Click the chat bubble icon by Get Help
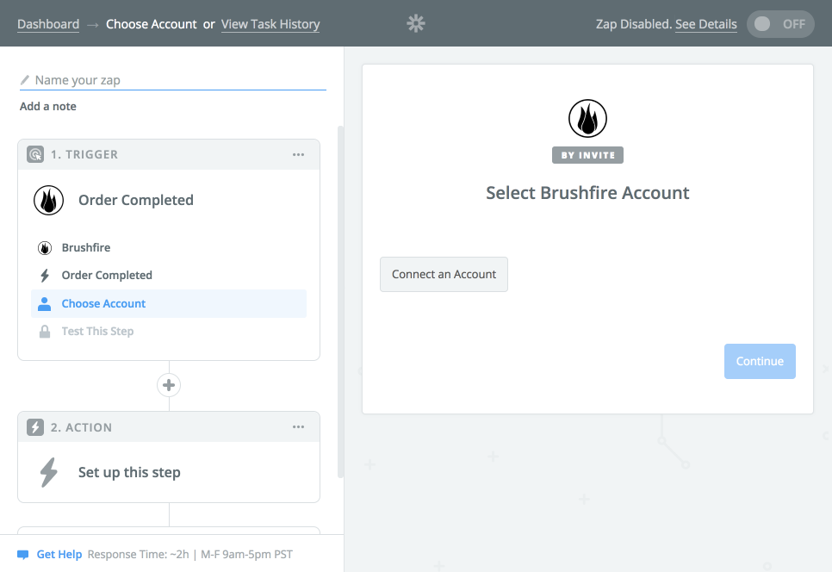Screen dimensions: 832x572 tap(22, 555)
